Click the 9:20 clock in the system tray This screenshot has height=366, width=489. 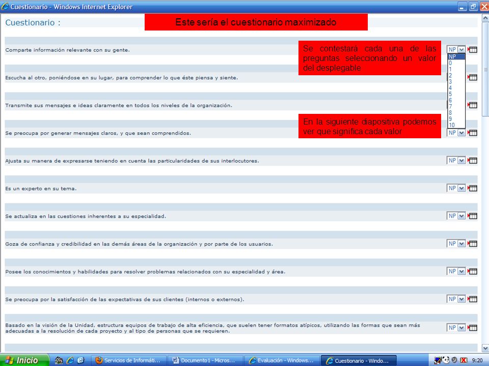coord(477,360)
